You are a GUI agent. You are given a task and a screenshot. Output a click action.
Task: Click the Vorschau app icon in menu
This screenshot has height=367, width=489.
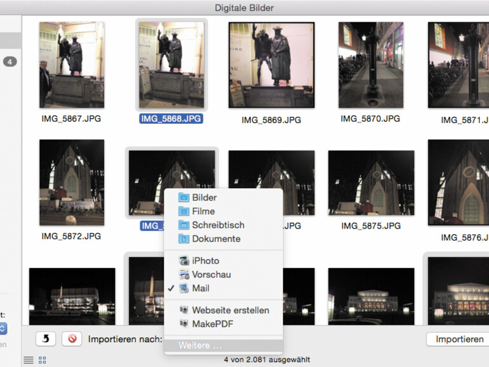[x=184, y=274]
